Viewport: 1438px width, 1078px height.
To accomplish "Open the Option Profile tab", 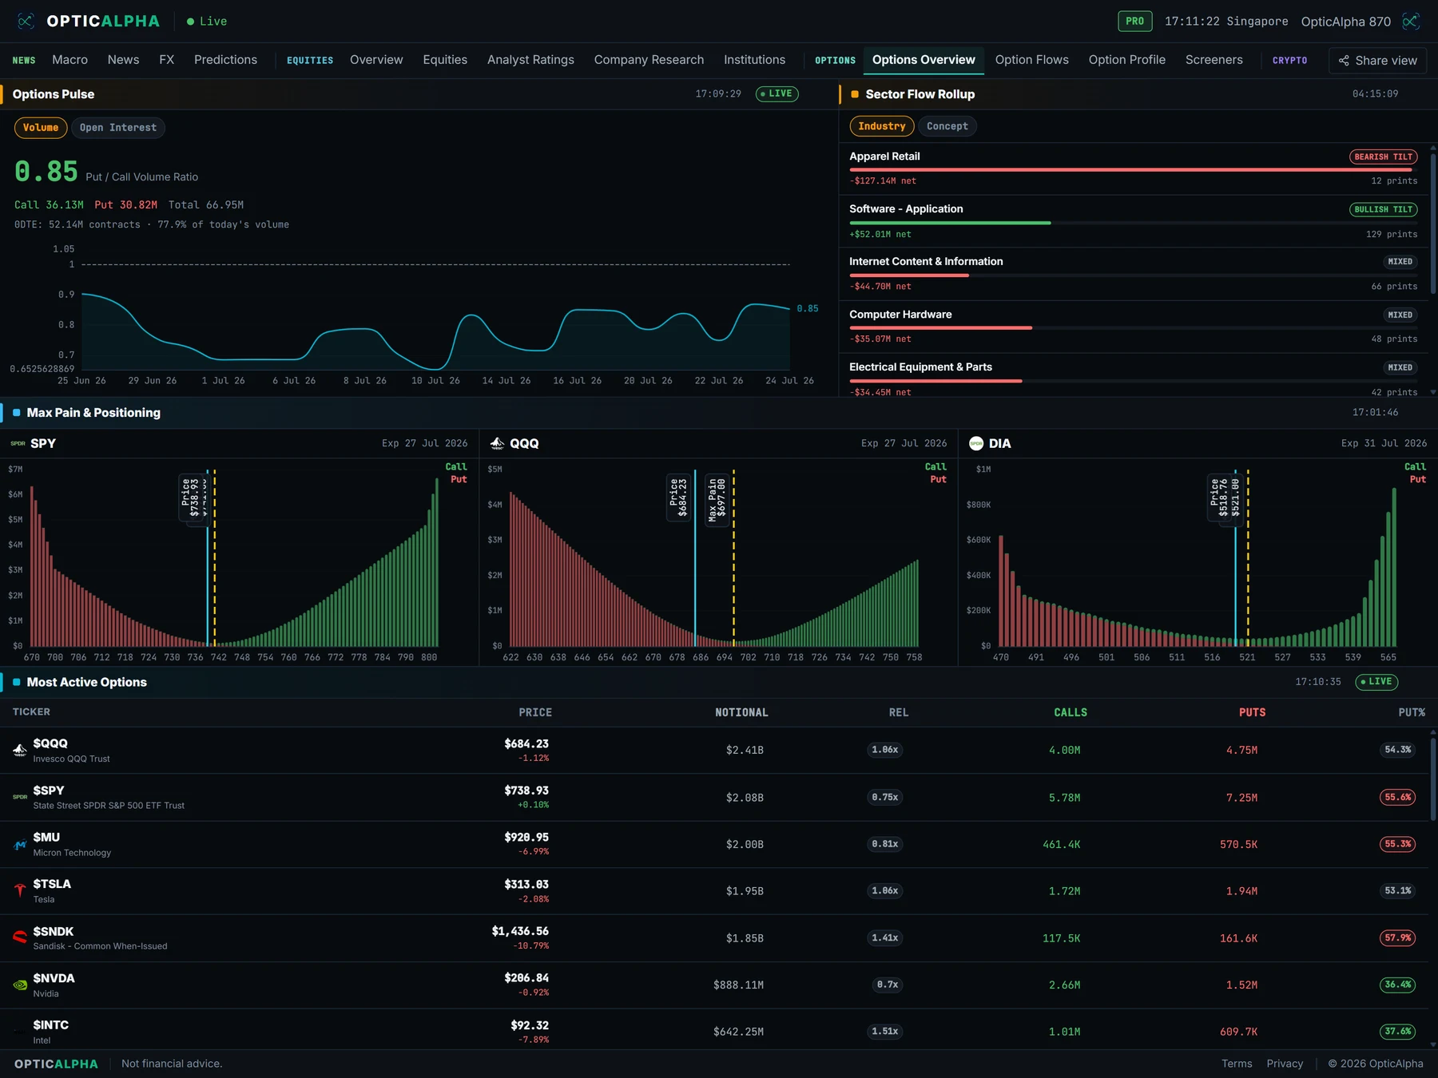I will 1126,60.
